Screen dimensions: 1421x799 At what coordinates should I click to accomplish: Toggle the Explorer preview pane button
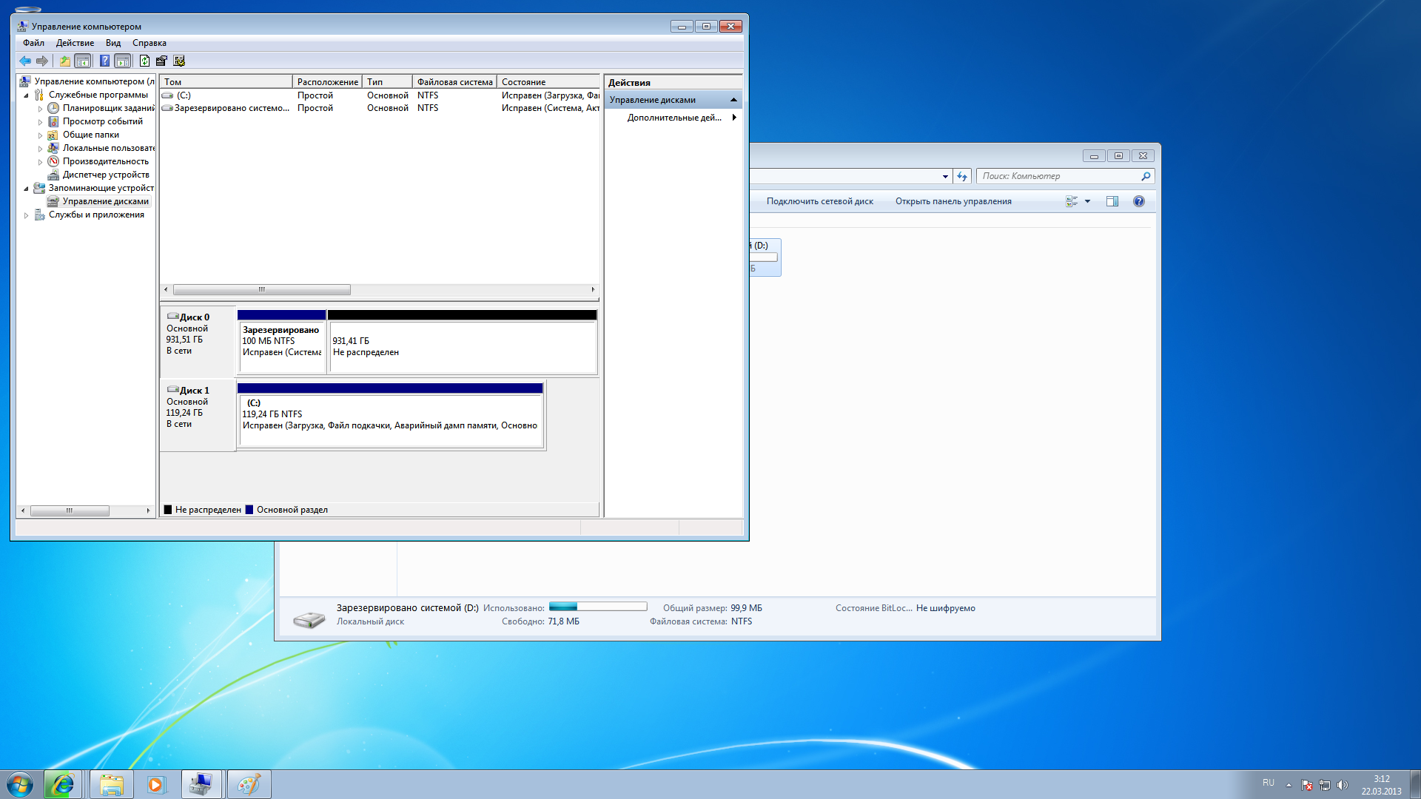pyautogui.click(x=1112, y=201)
